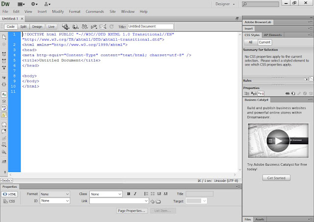Open the File menu

coord(5,12)
